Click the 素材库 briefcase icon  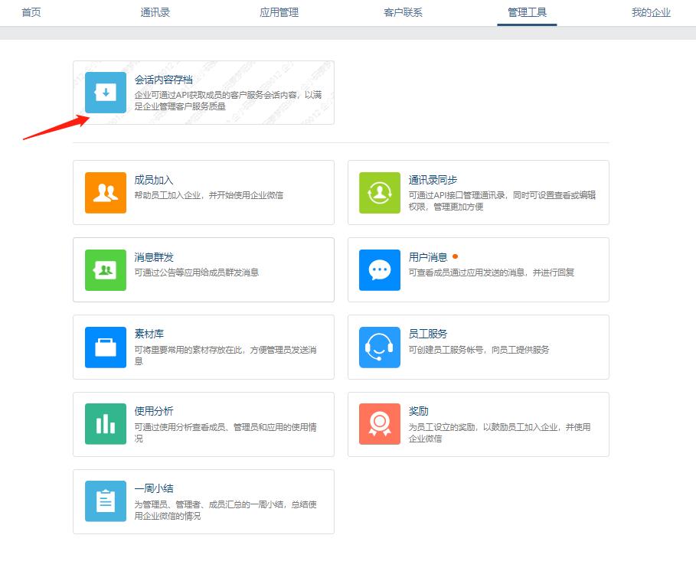[105, 347]
